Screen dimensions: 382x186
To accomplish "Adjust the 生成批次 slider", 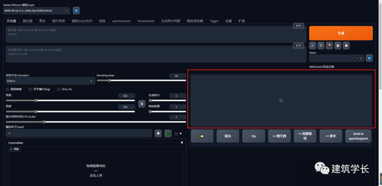I will (167, 101).
